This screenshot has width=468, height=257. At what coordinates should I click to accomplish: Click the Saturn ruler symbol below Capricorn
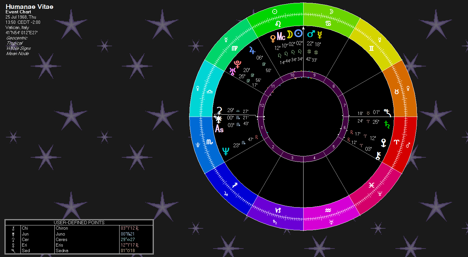pyautogui.click(x=275, y=222)
